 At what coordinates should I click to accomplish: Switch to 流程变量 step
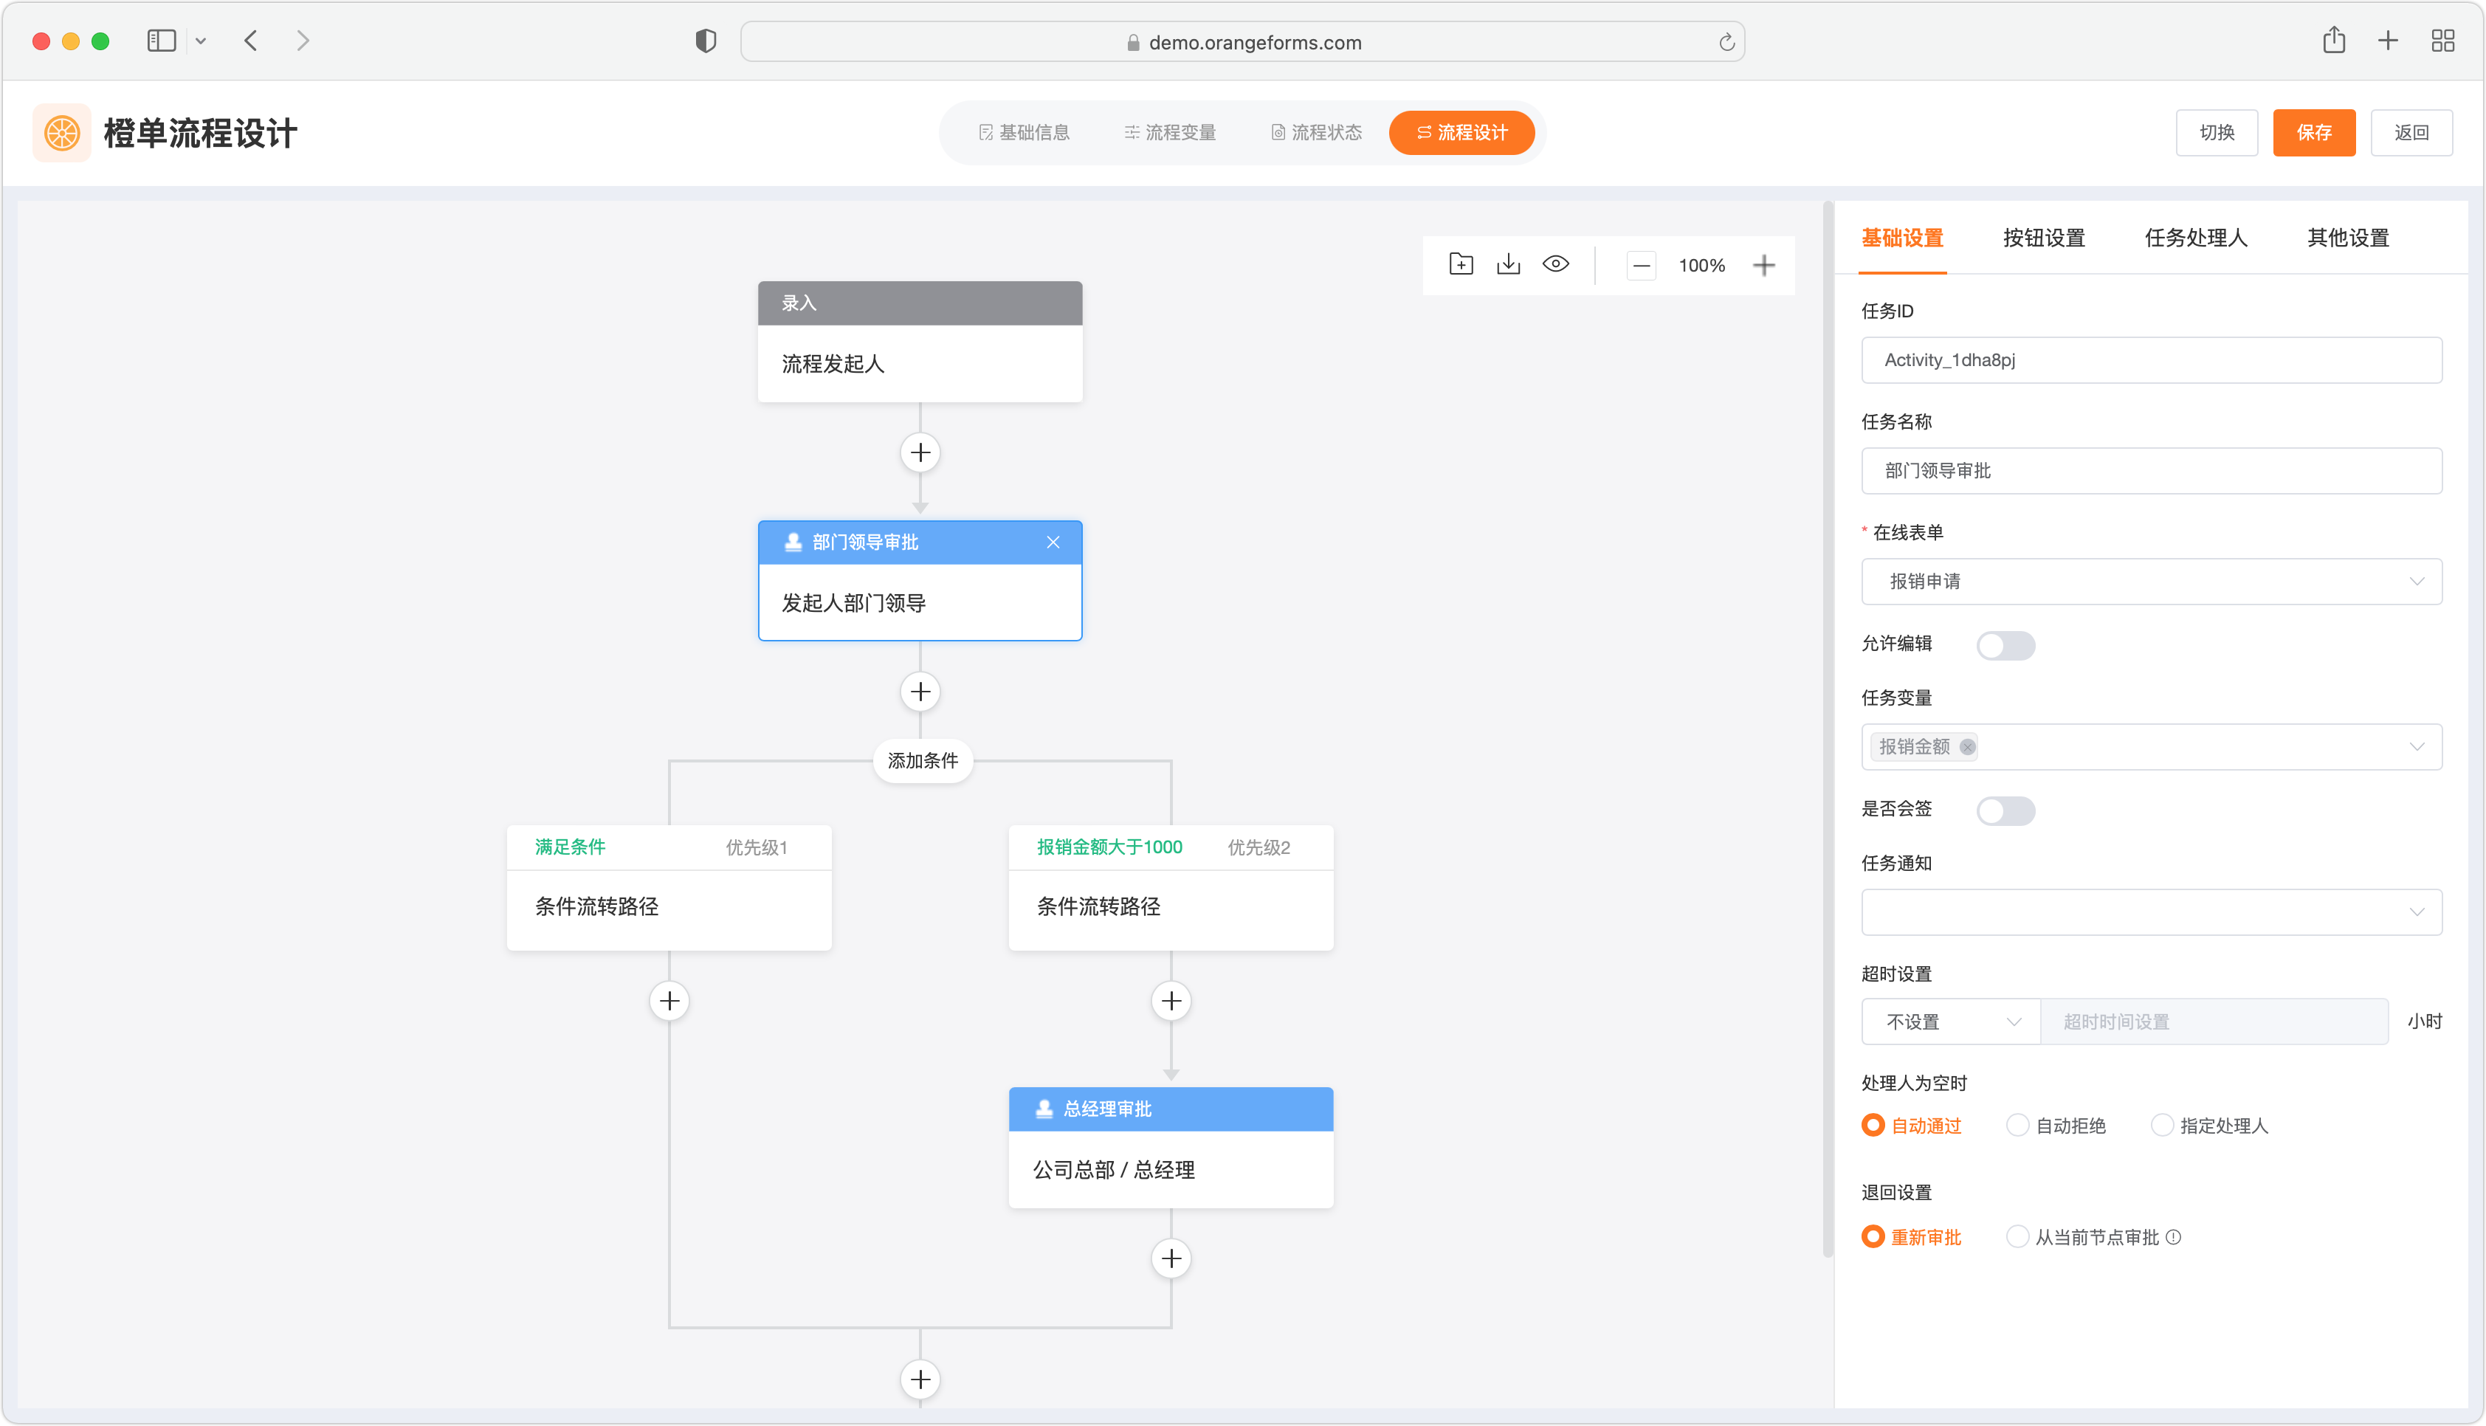1170,132
